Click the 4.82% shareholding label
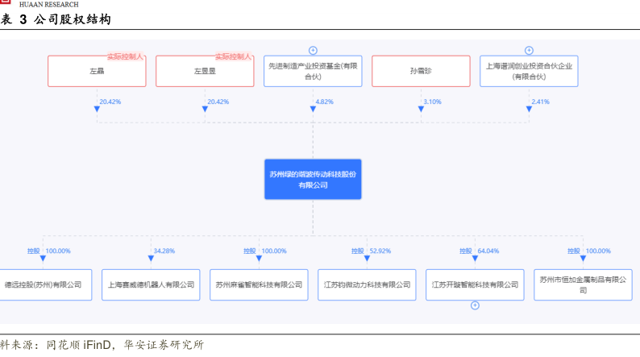Image resolution: width=640 pixels, height=357 pixels. coord(325,102)
